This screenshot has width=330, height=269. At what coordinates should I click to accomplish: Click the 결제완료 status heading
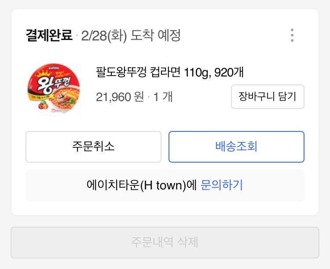click(x=49, y=35)
